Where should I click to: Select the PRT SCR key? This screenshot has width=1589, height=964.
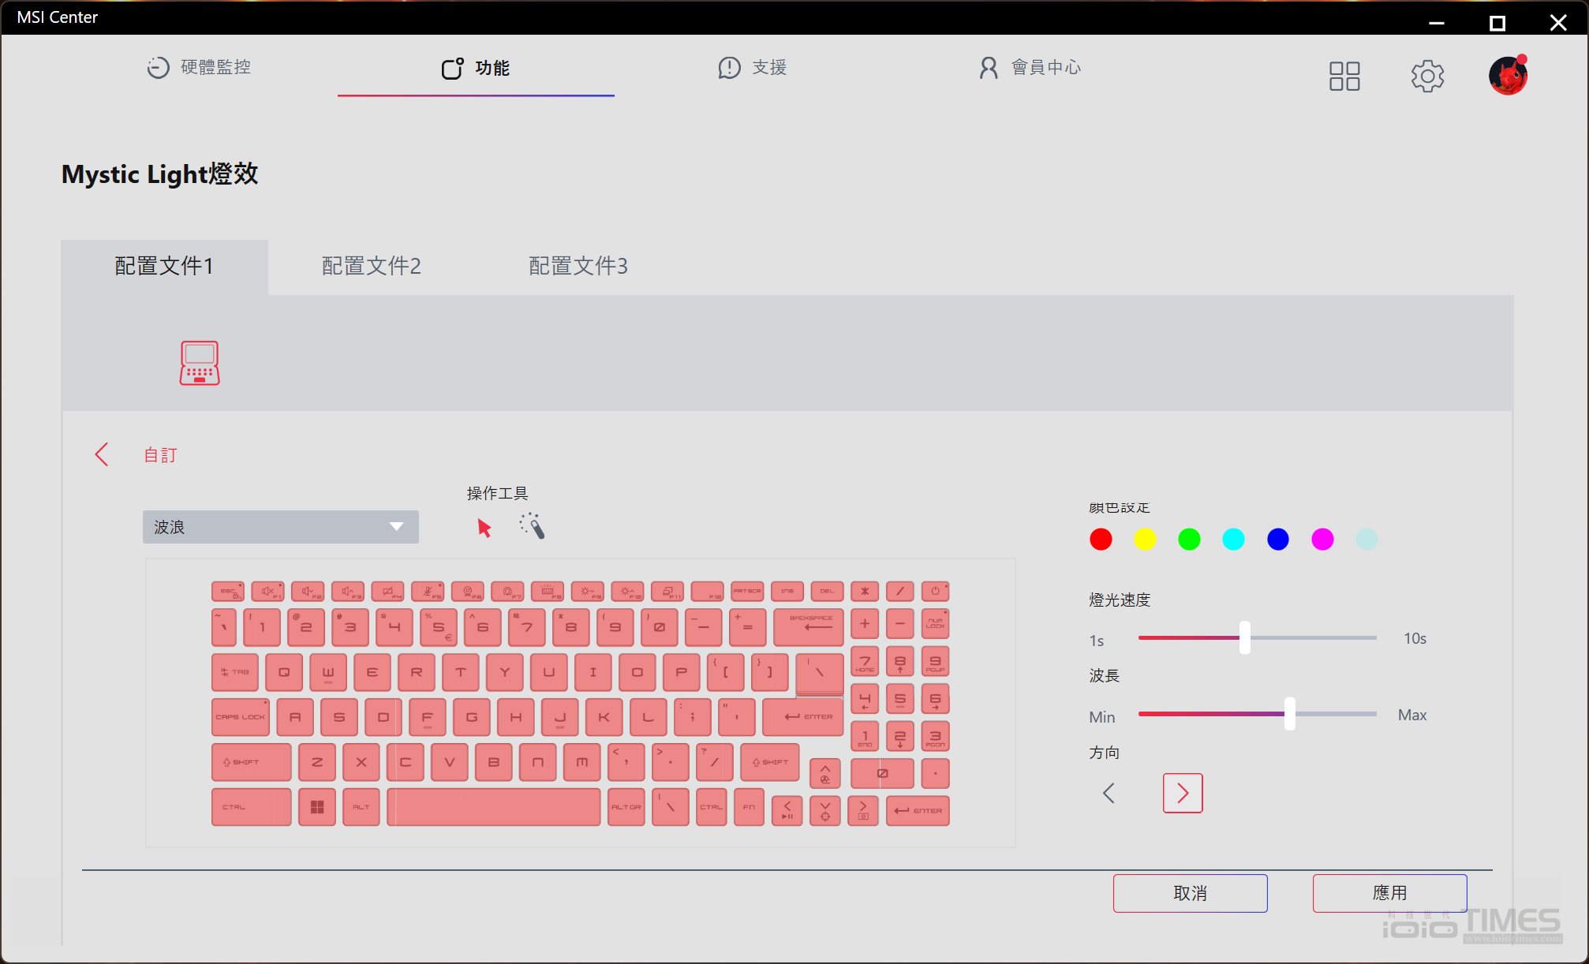pyautogui.click(x=747, y=592)
